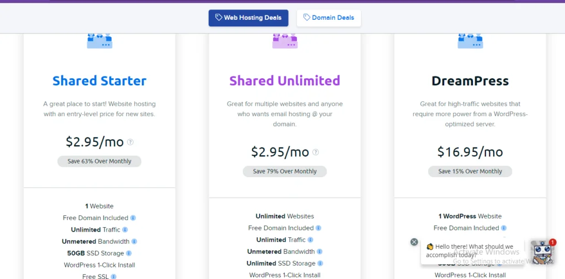Click DreamPress 'WordPress 1-Click Install' text
This screenshot has height=279, width=565.
[x=470, y=275]
